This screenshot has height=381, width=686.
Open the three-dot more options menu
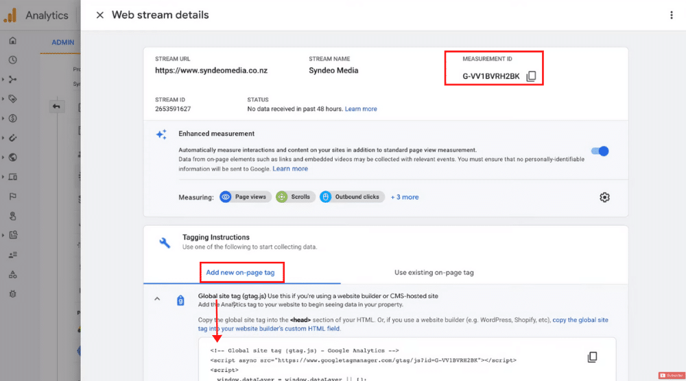pyautogui.click(x=672, y=15)
